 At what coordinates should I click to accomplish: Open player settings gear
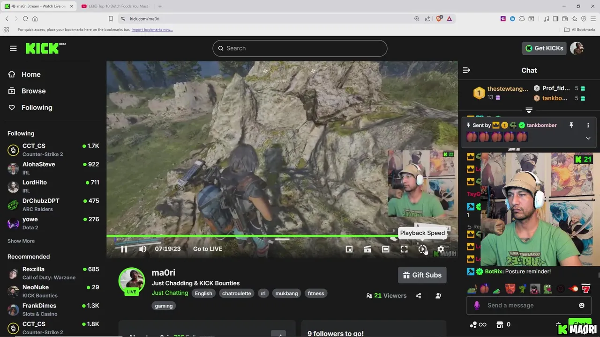point(441,249)
